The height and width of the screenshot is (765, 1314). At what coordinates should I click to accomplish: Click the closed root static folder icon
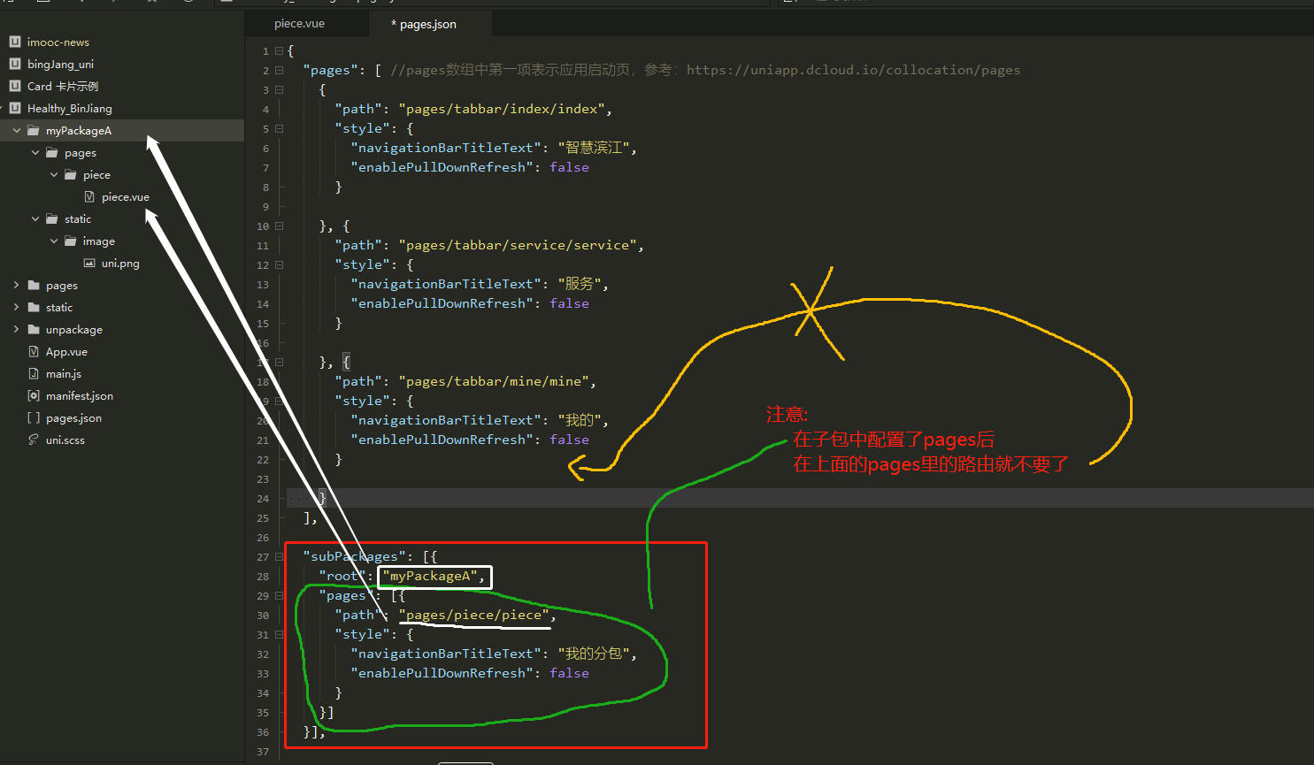[34, 307]
